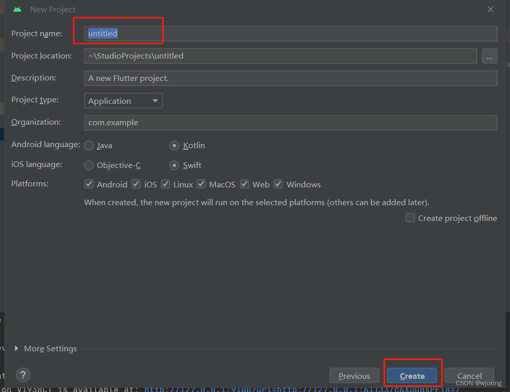510x392 pixels.
Task: Click the Project location field
Action: [280, 56]
